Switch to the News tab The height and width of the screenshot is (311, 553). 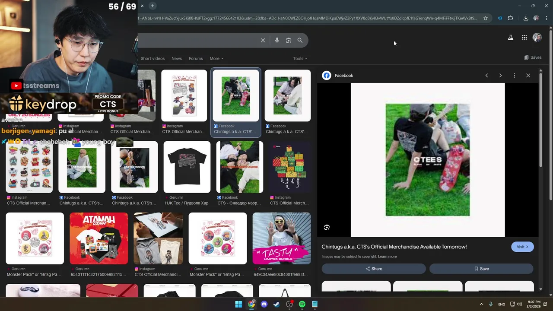coord(177,58)
